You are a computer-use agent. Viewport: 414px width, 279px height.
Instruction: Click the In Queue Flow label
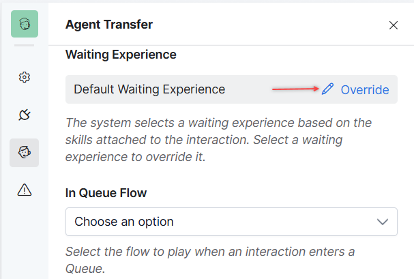106,193
